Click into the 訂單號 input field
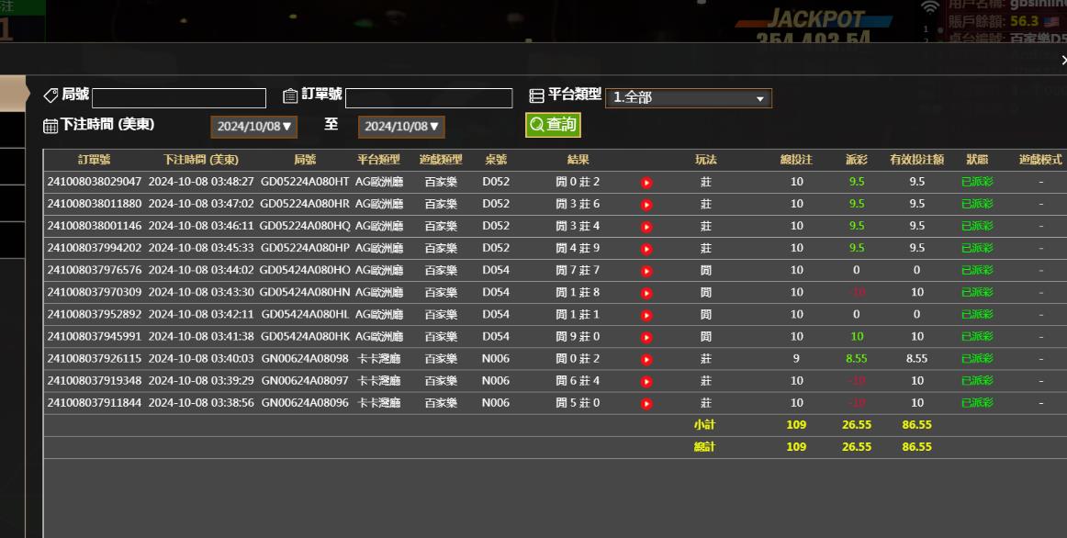Viewport: 1067px width, 538px height. click(428, 98)
